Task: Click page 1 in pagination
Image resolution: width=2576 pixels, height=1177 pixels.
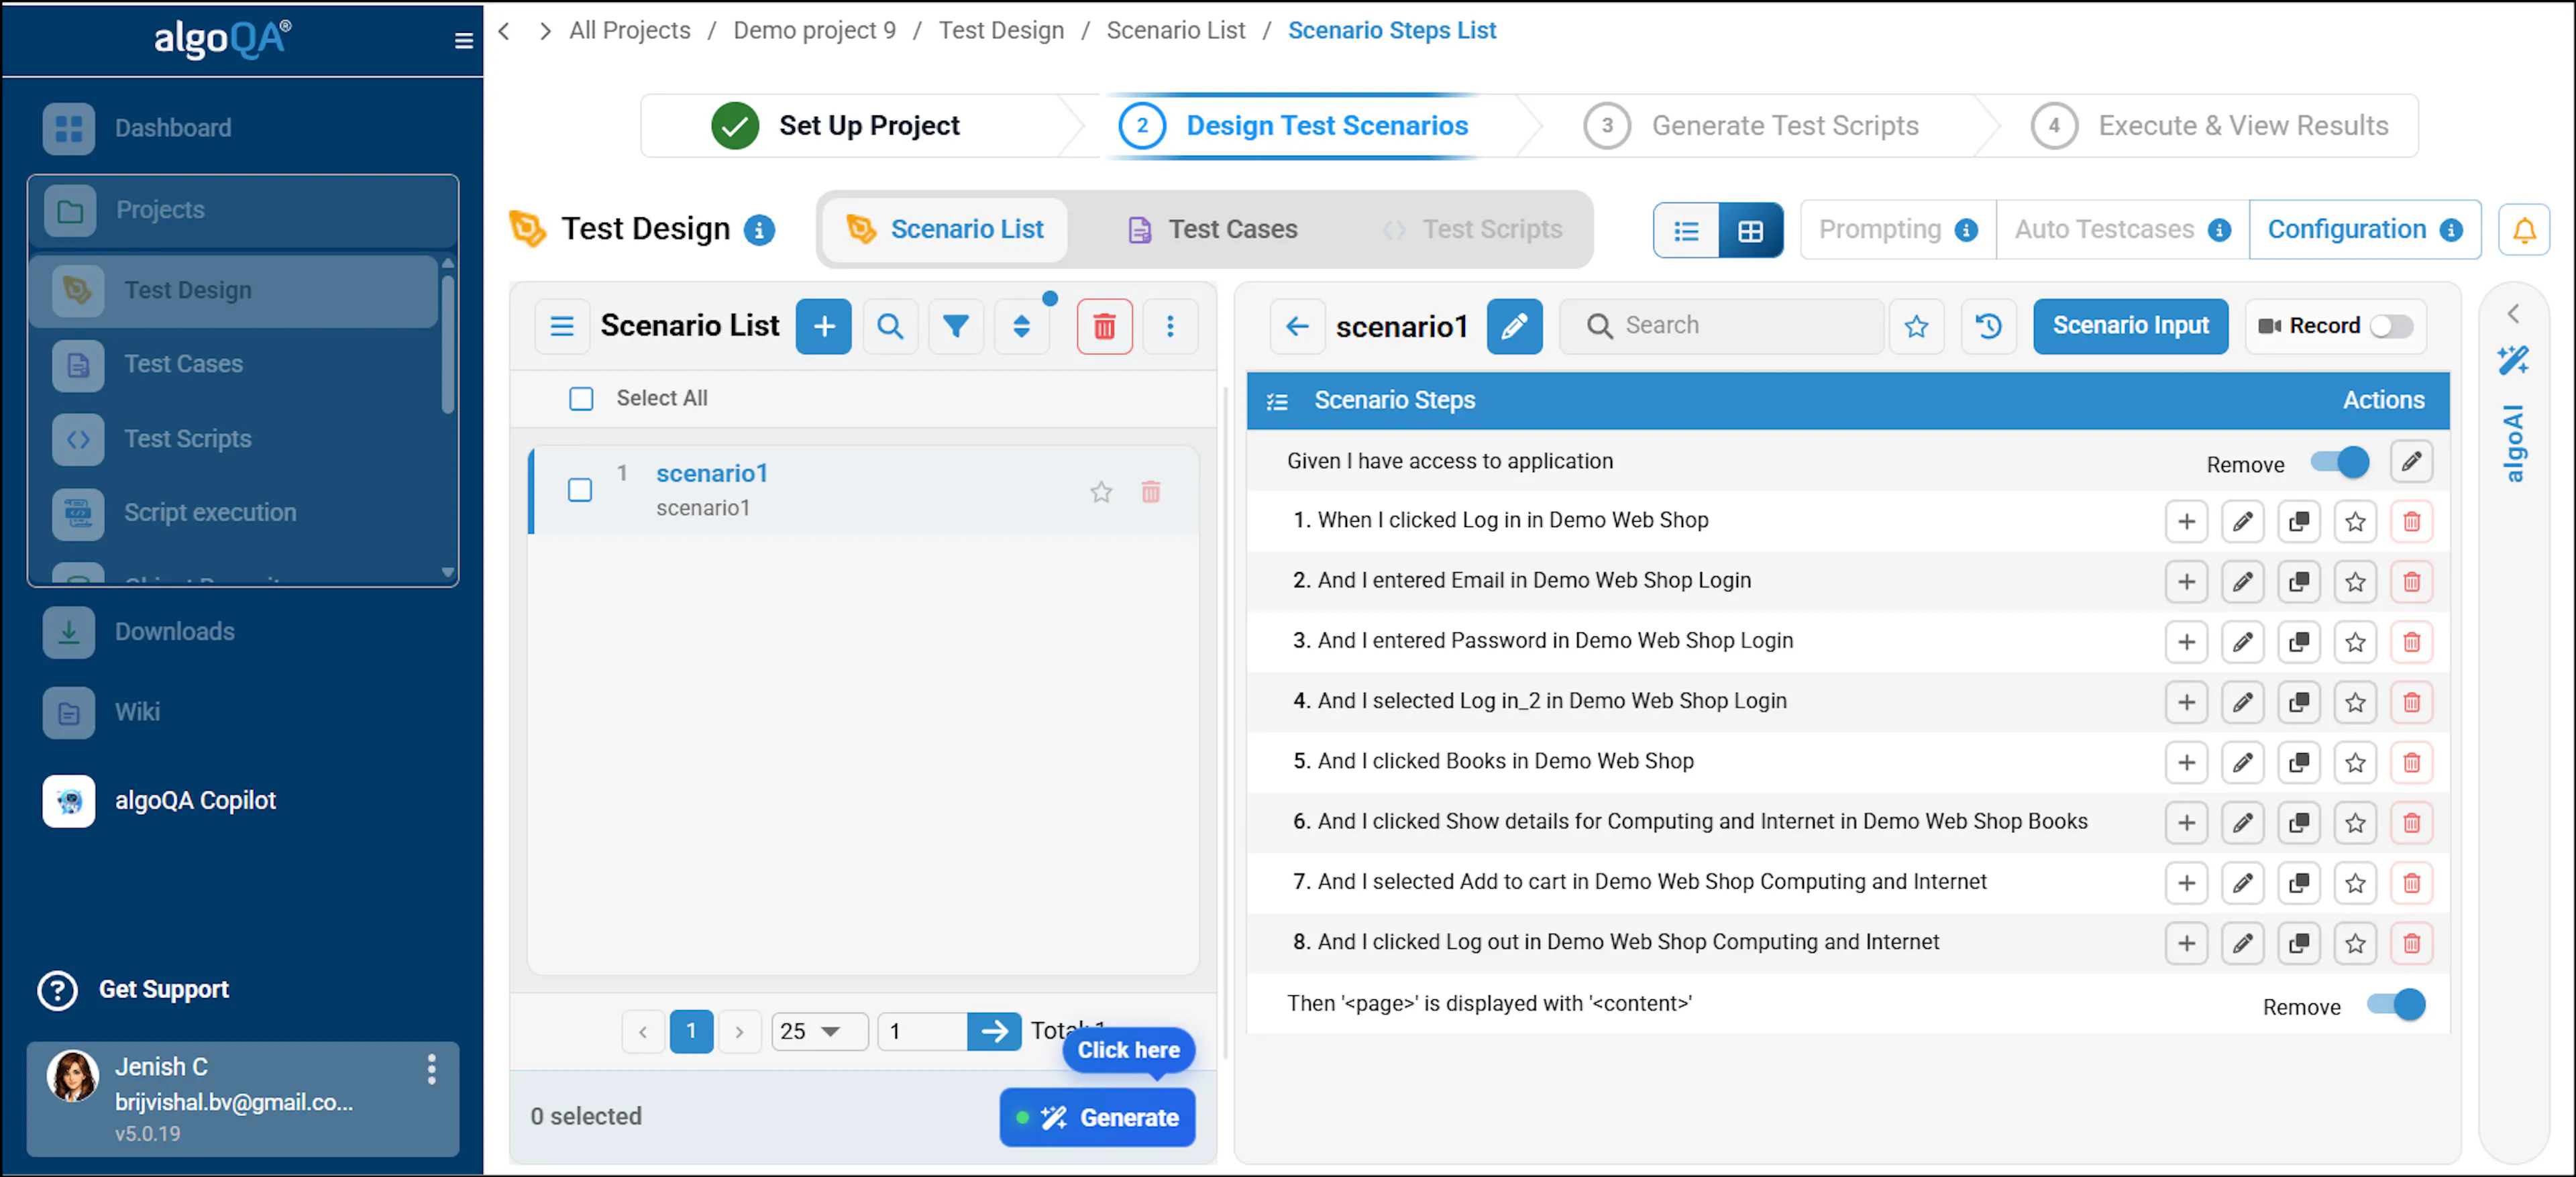Action: click(x=691, y=1031)
